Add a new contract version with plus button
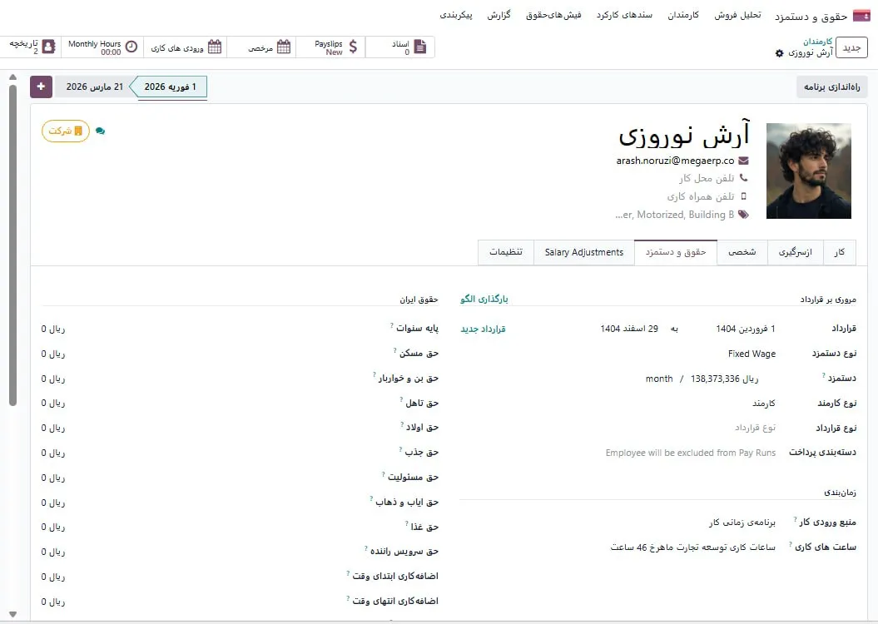 (41, 87)
